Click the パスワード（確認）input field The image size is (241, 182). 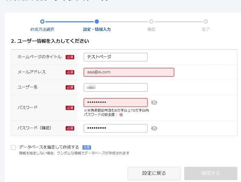coord(115,128)
